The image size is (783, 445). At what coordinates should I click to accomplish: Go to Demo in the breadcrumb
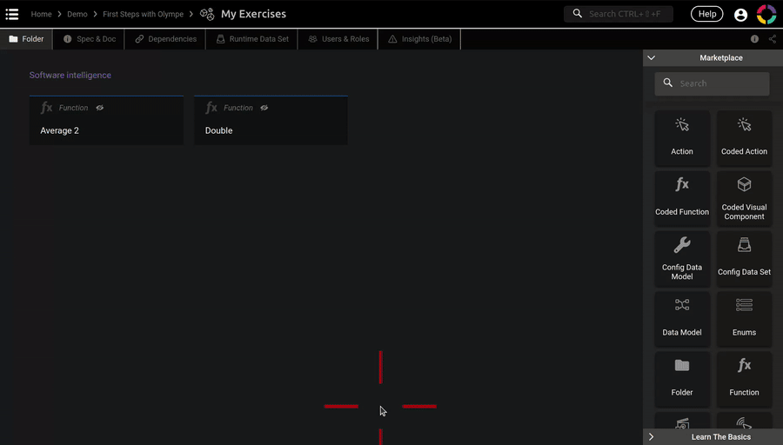click(77, 15)
